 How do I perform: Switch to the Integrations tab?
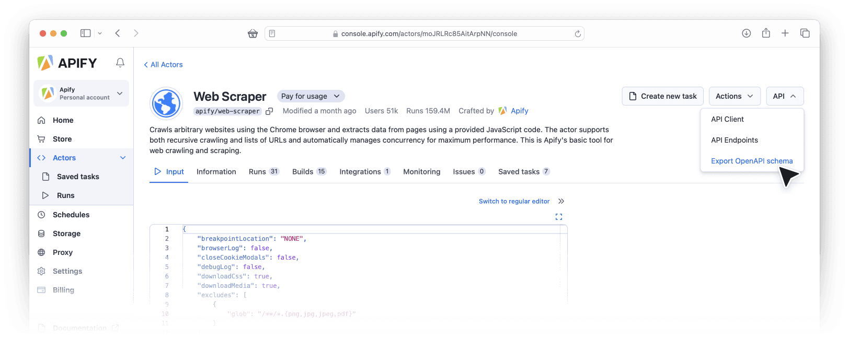(365, 172)
